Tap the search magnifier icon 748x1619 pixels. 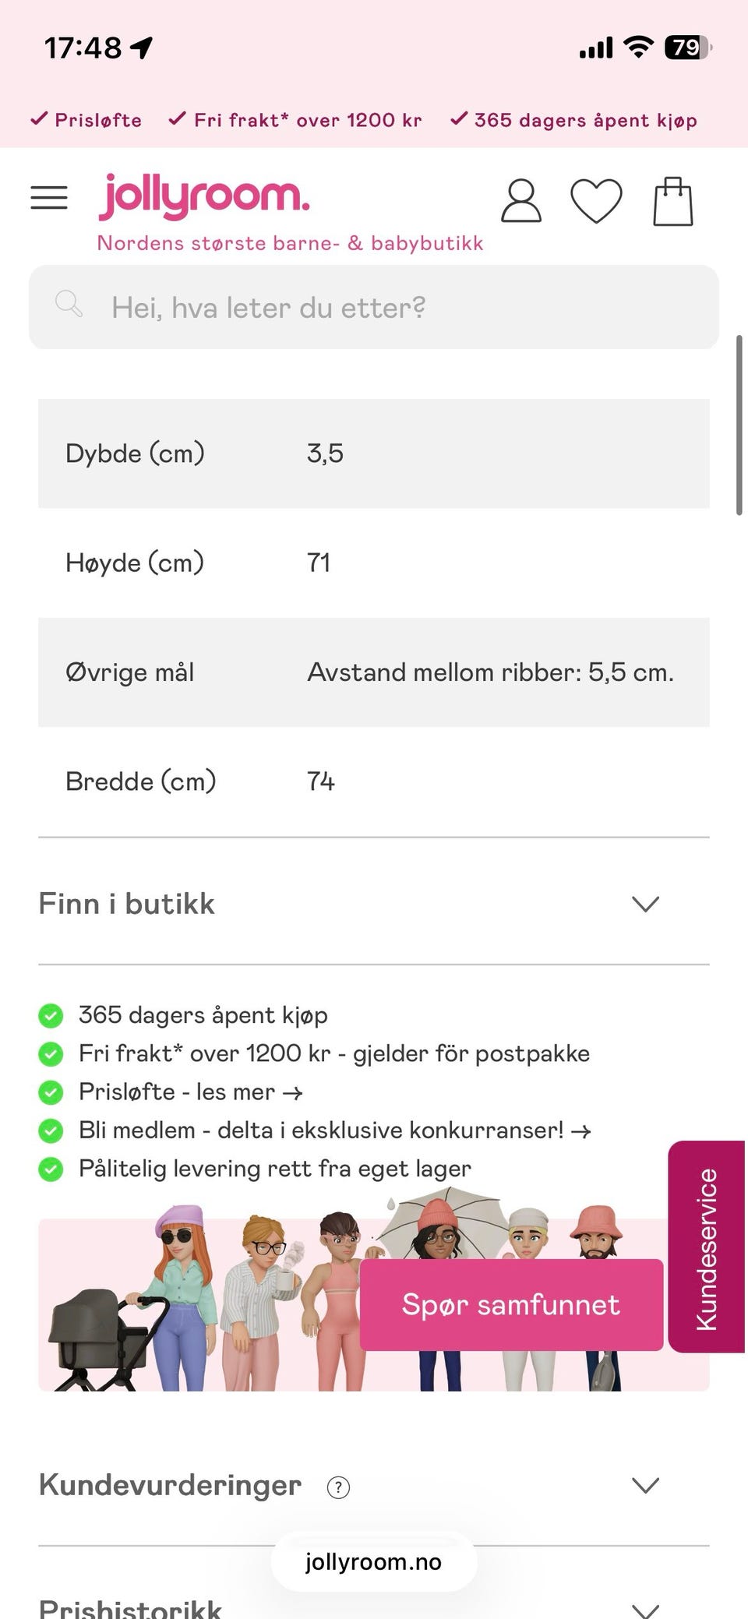coord(69,304)
